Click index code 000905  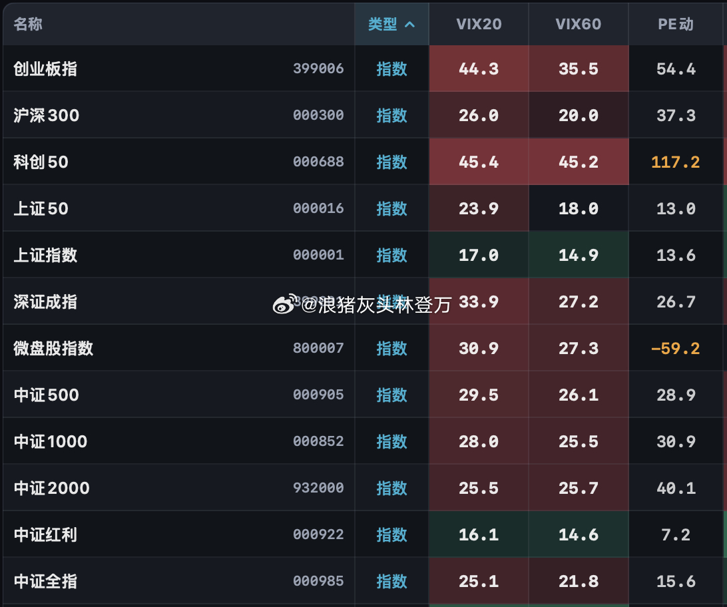tap(318, 395)
